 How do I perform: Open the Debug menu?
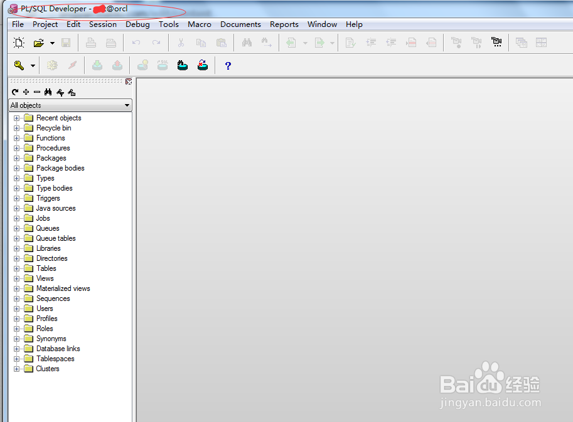(x=138, y=24)
